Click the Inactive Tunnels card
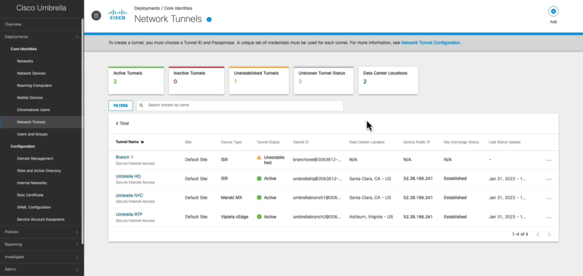The image size is (583, 276). 196,81
